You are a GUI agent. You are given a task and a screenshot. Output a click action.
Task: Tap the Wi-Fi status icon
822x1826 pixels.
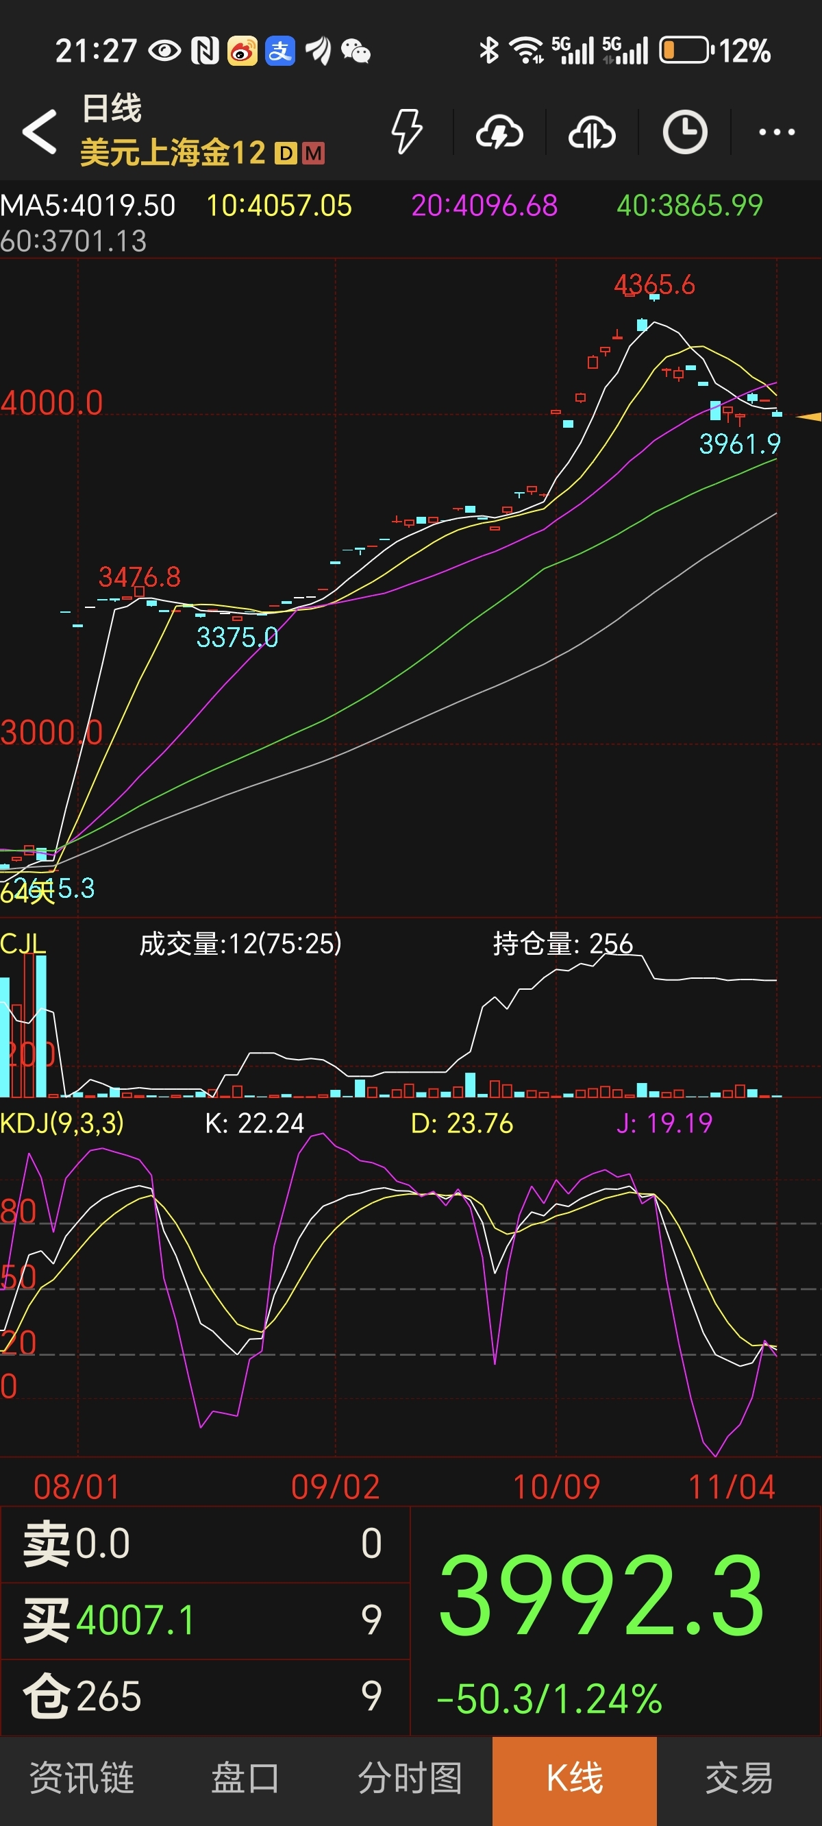pos(527,50)
